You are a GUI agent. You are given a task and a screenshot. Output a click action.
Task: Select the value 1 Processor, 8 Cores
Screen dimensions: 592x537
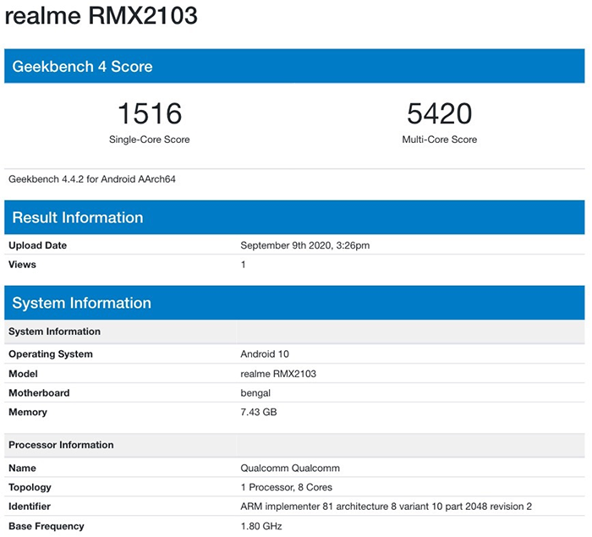pos(287,488)
